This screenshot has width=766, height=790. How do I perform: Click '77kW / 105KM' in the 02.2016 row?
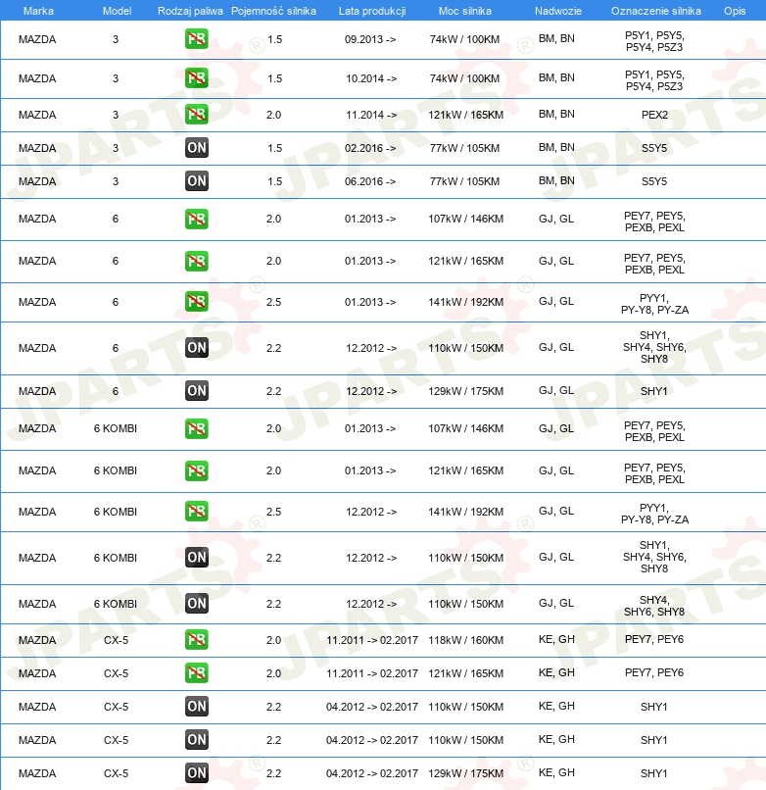464,148
